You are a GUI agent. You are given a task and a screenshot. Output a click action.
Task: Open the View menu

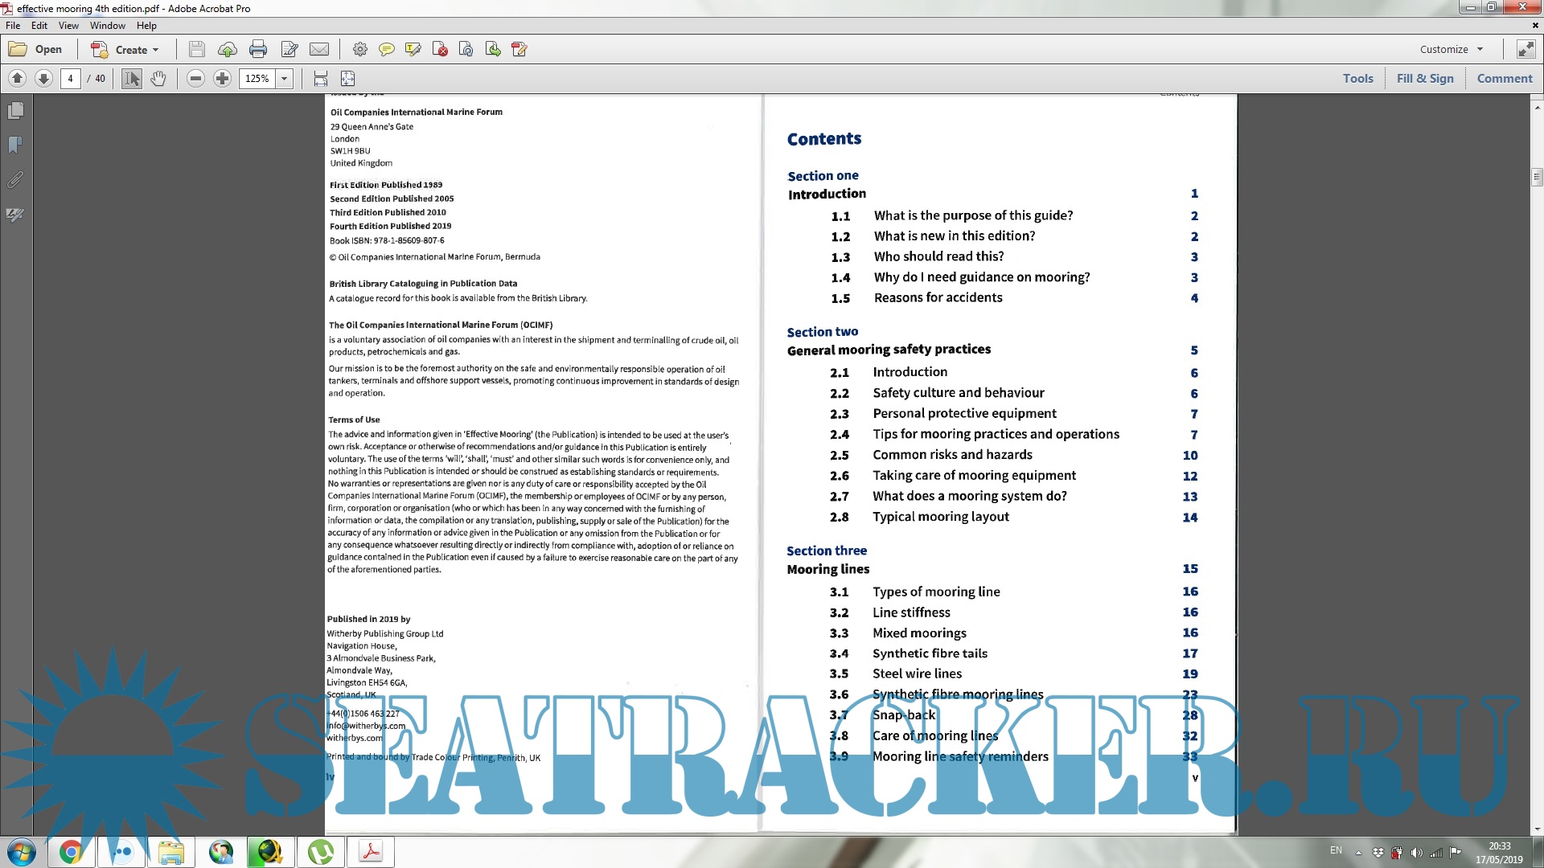[x=68, y=26]
